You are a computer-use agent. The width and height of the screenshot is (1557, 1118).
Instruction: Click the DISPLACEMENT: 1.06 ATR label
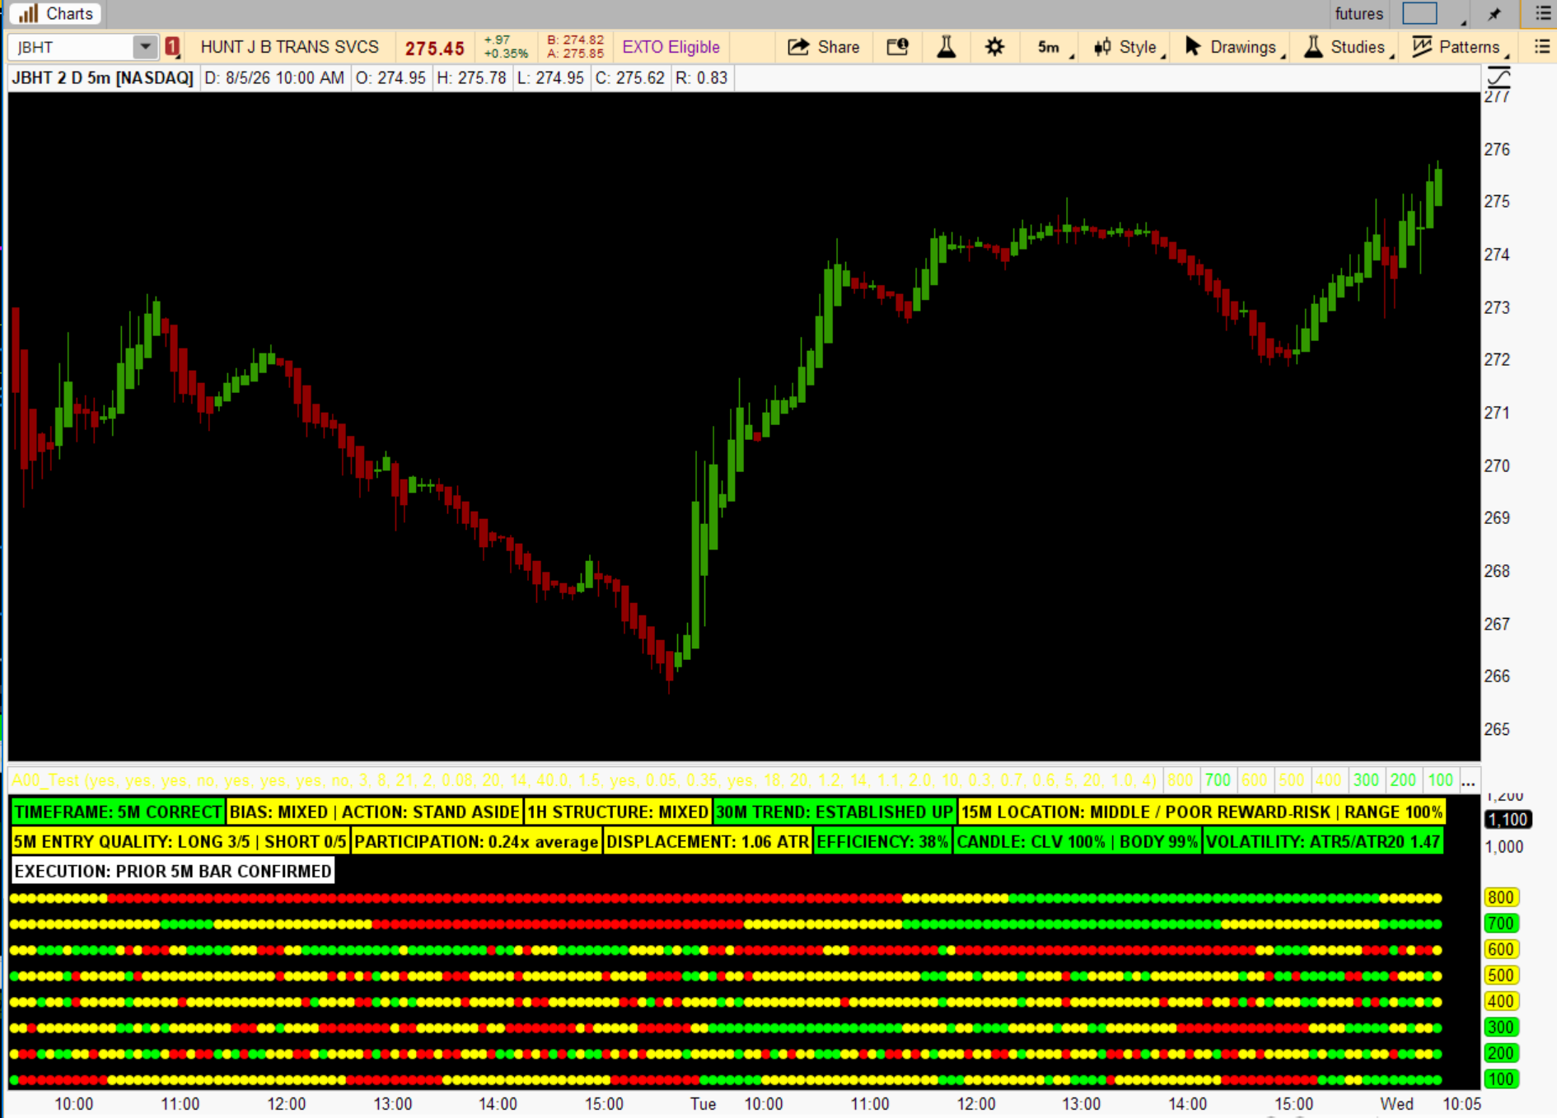point(708,842)
